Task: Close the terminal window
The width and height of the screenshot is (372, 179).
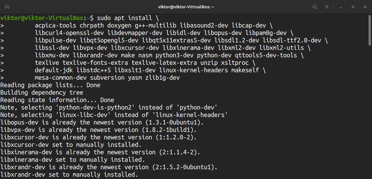Action: coord(365,7)
